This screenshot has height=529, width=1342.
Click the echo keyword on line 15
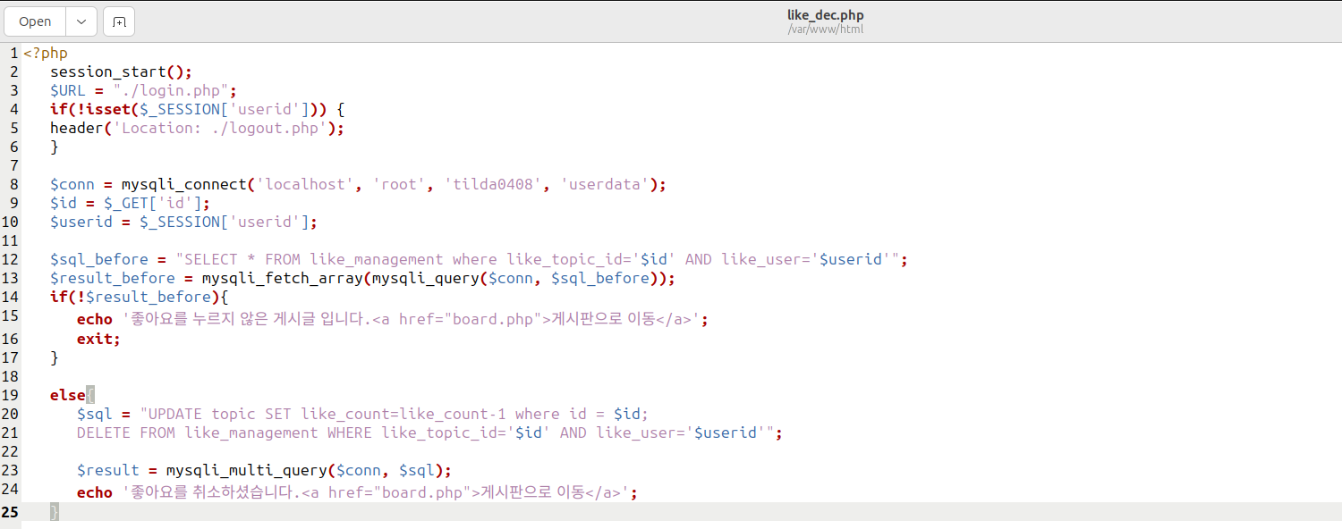point(95,319)
